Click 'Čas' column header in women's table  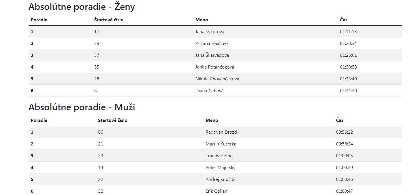pos(343,20)
